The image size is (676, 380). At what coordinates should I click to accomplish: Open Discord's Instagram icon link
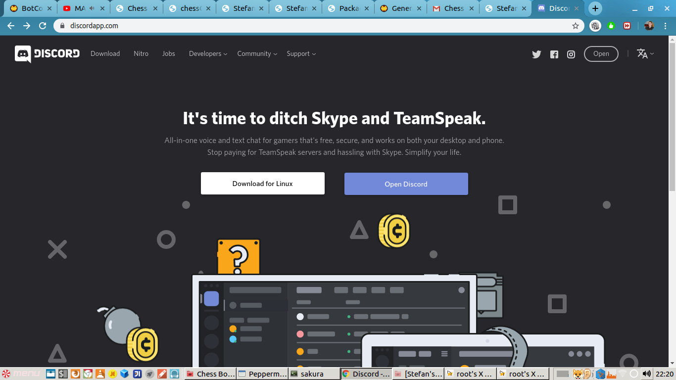(571, 54)
